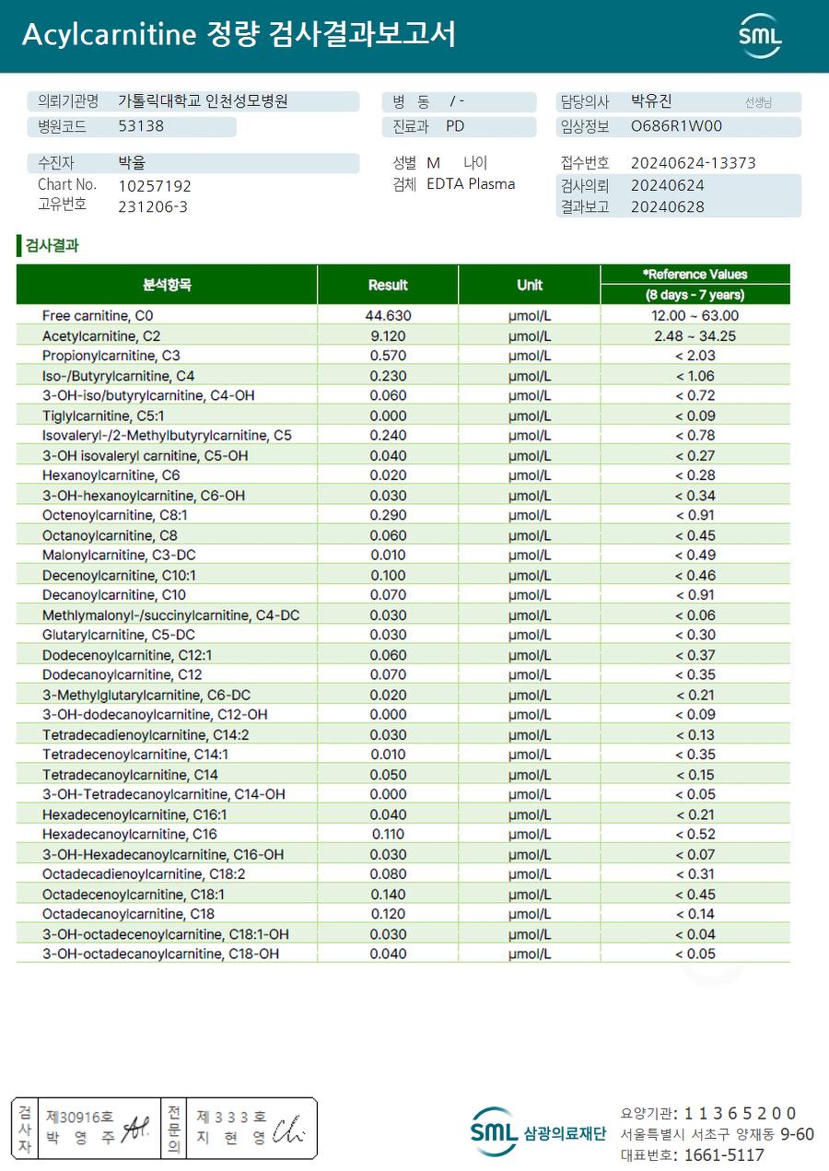Click the SML 삼광의료재단 footer logo
829x1171 pixels.
point(538,1132)
